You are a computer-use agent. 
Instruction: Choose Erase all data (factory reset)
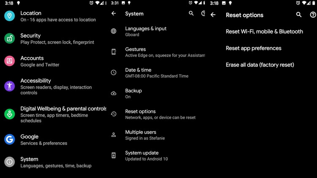click(260, 65)
